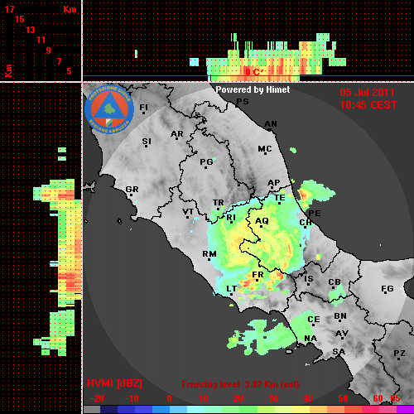Image resolution: width=414 pixels, height=414 pixels.
Task: Click the PE city label on coast
Action: (315, 214)
